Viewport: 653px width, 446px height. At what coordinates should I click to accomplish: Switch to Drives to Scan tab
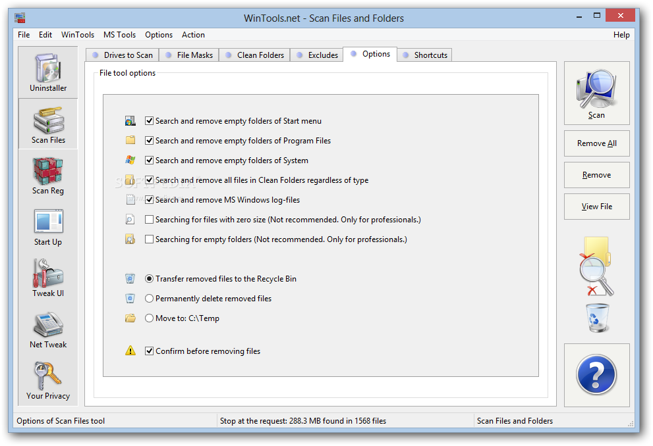(123, 55)
